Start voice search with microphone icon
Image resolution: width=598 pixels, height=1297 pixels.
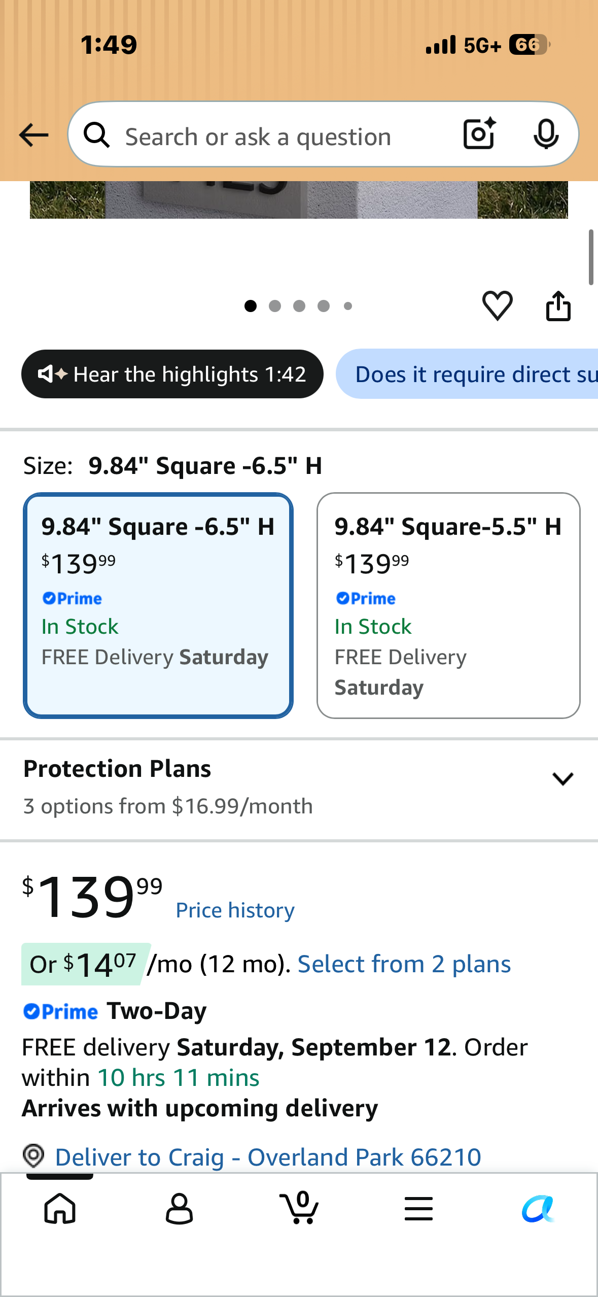pyautogui.click(x=546, y=134)
